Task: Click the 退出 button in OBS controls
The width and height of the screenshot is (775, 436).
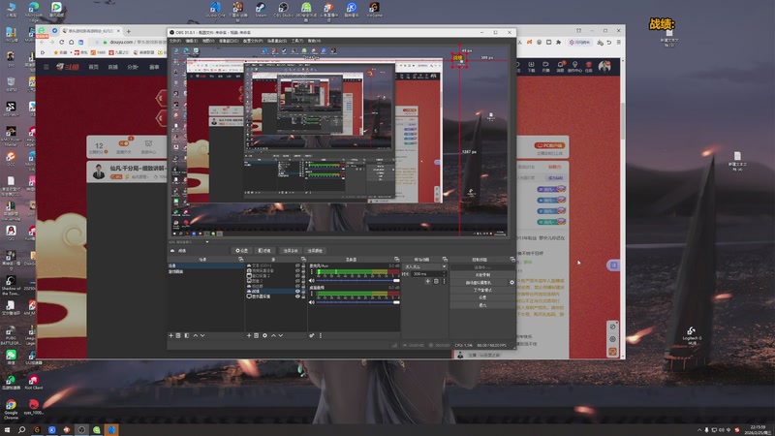Action: click(482, 305)
